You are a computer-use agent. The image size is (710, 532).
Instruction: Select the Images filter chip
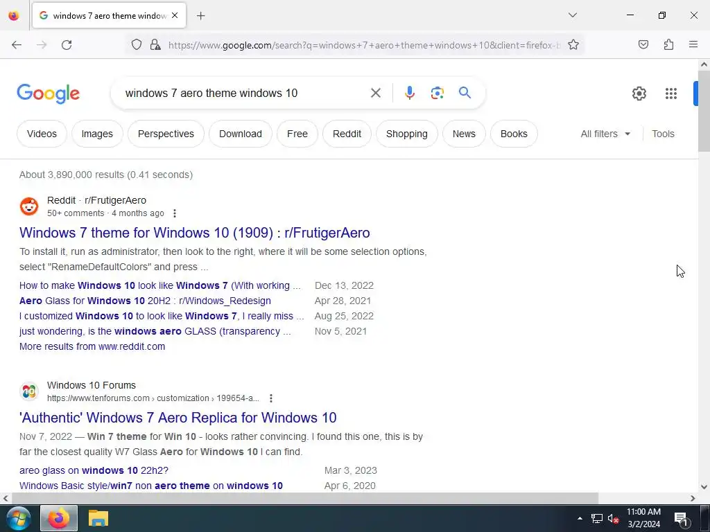(97, 134)
